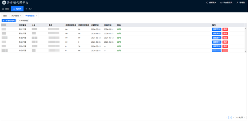This screenshot has height=122, width=248.
Task: Switch to the 首页 page tab
Action: tap(5, 16)
